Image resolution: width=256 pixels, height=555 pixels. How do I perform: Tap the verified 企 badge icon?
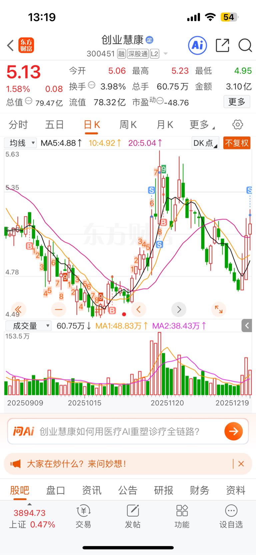(x=150, y=40)
